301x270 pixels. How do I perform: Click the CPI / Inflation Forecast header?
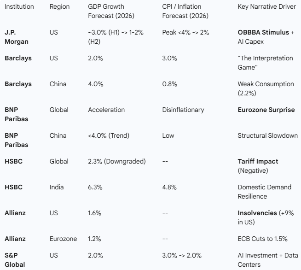185,12
